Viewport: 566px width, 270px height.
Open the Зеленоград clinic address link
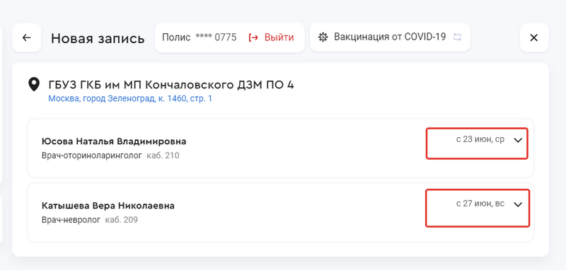[x=130, y=98]
